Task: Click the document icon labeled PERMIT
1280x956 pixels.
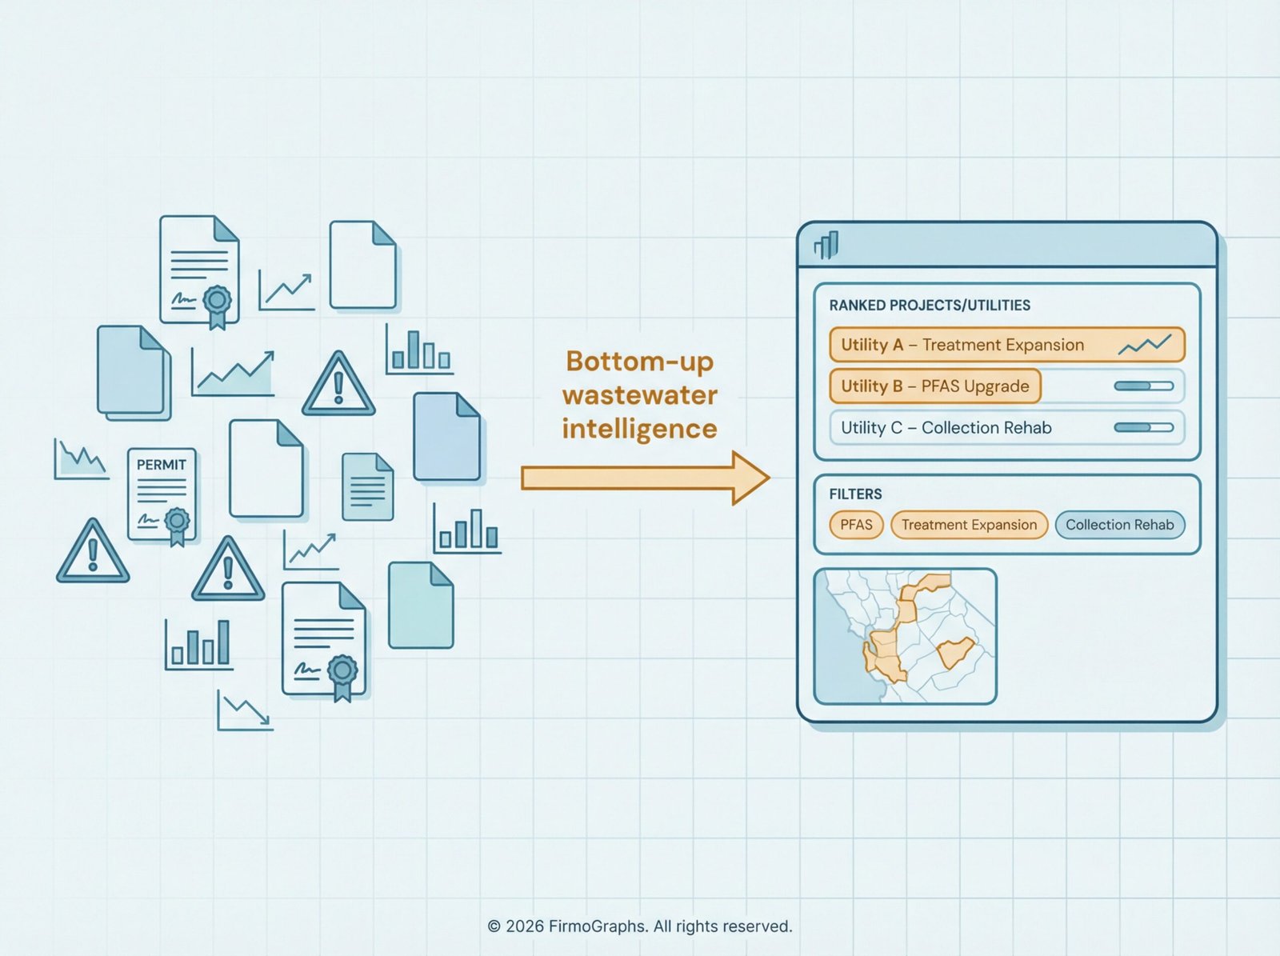Action: [162, 495]
